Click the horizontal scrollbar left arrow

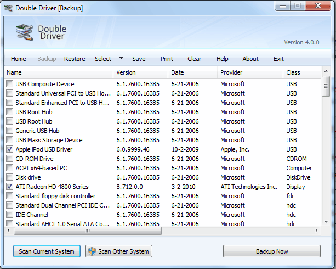[8, 231]
